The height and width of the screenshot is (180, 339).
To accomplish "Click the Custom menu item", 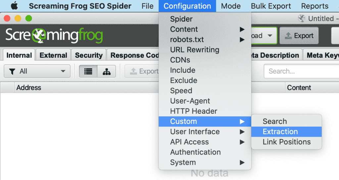I will coord(205,121).
